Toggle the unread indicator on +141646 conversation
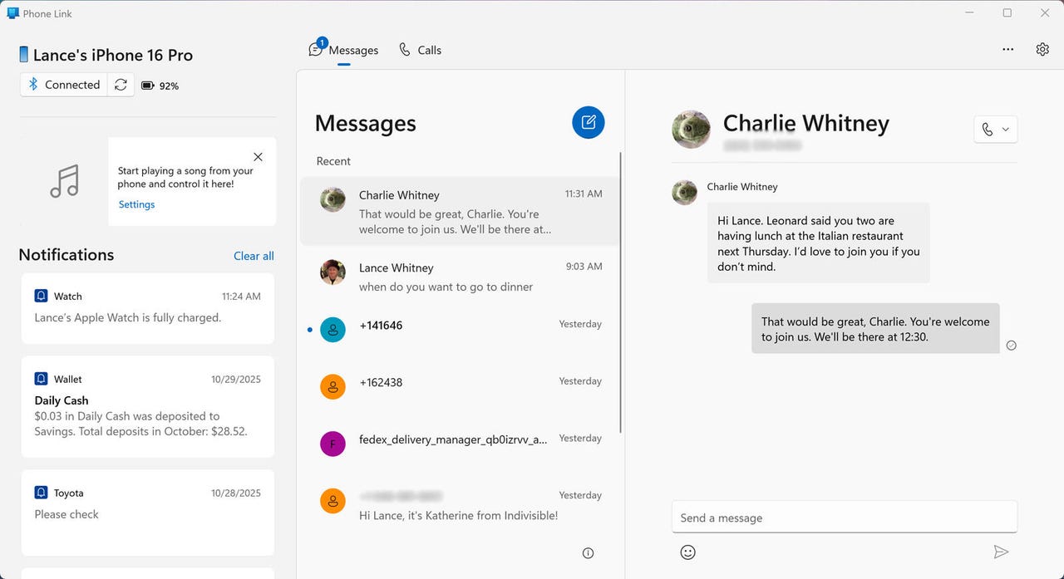 coord(310,329)
